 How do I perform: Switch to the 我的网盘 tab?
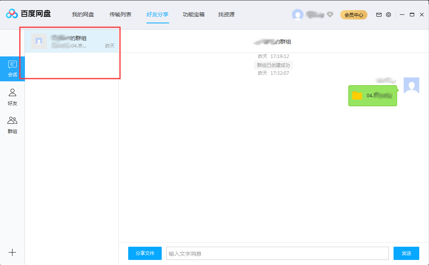click(83, 14)
